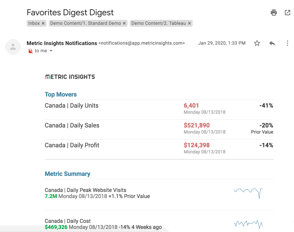294x232 pixels.
Task: Open Canada | Daily Peak Website Visits
Action: (86, 190)
